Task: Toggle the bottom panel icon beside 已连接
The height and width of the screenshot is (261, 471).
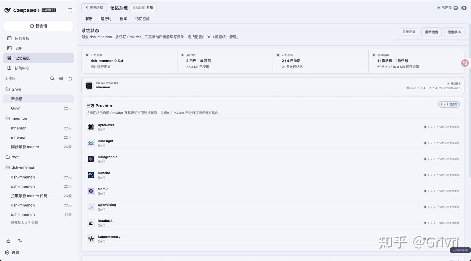Action: pos(456,8)
